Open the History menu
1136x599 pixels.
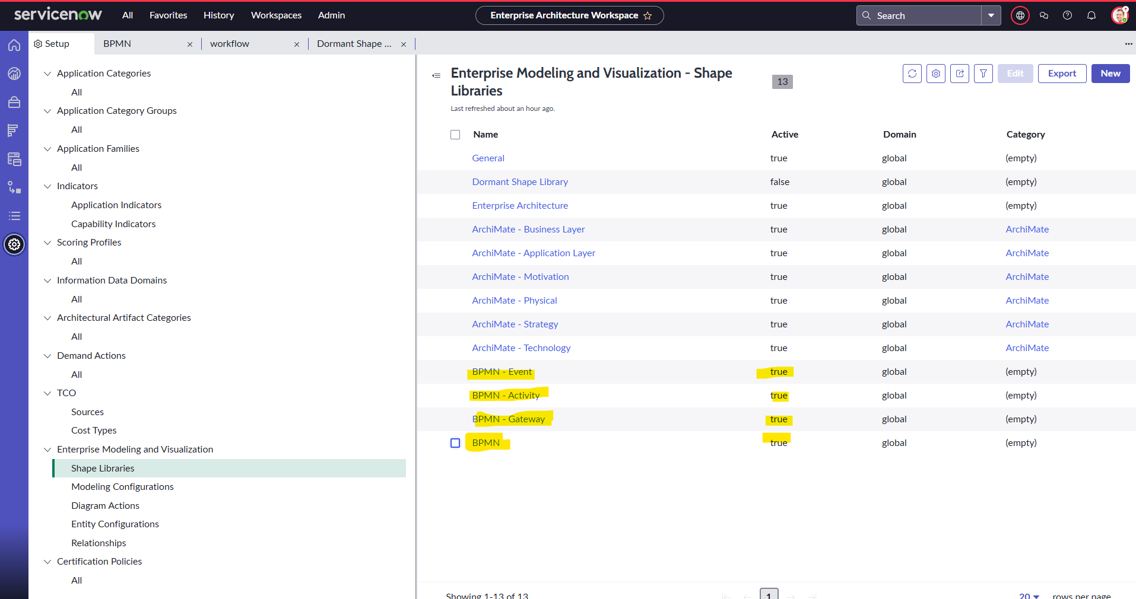click(x=218, y=15)
